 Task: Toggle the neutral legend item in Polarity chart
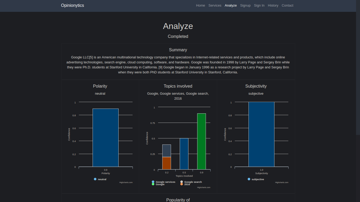tap(100, 179)
